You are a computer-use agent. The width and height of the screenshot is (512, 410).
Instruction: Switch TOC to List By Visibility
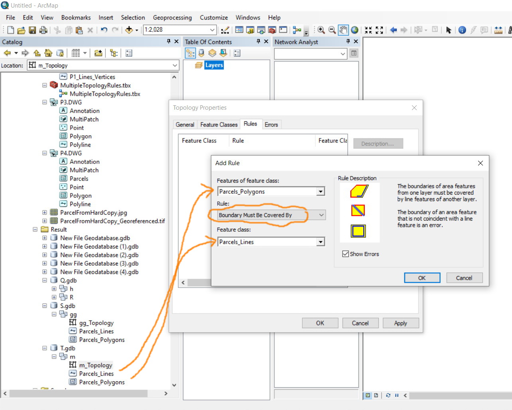point(212,53)
